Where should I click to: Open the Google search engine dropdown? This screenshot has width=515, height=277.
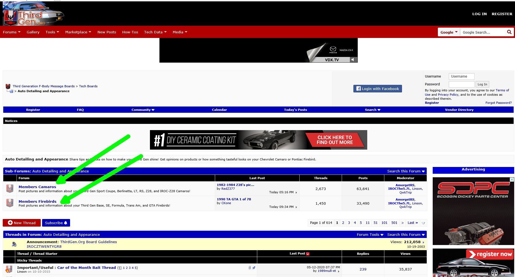click(449, 32)
